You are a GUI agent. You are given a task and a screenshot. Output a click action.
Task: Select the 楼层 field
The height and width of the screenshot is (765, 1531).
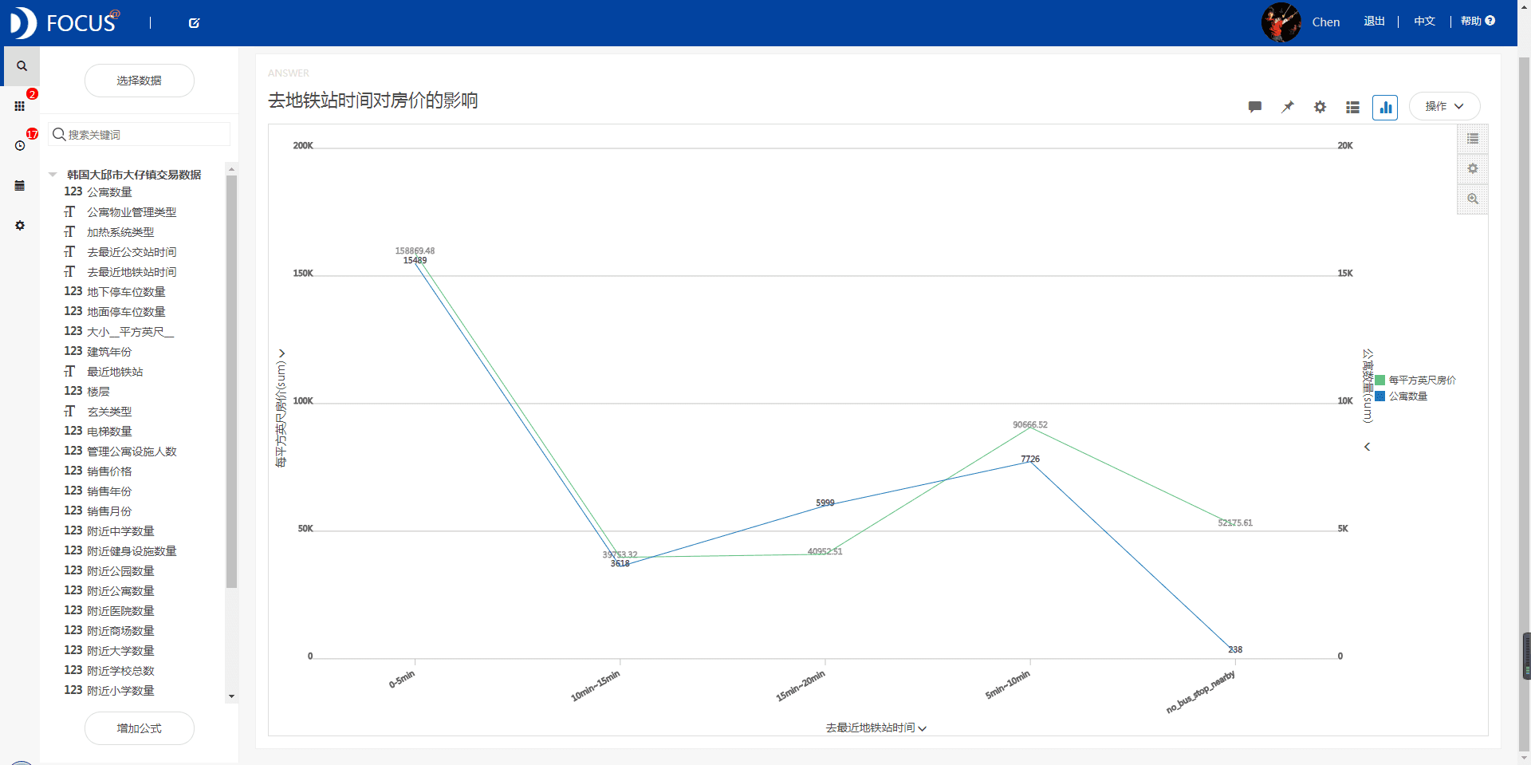click(98, 392)
